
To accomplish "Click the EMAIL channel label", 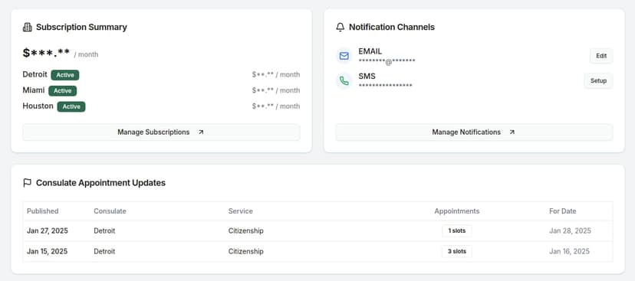I will click(370, 51).
